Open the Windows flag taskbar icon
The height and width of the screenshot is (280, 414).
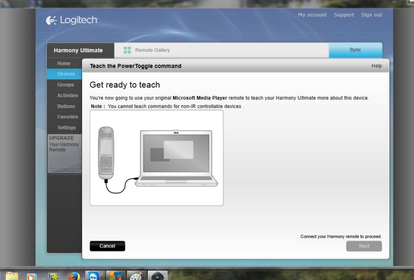coord(115,276)
